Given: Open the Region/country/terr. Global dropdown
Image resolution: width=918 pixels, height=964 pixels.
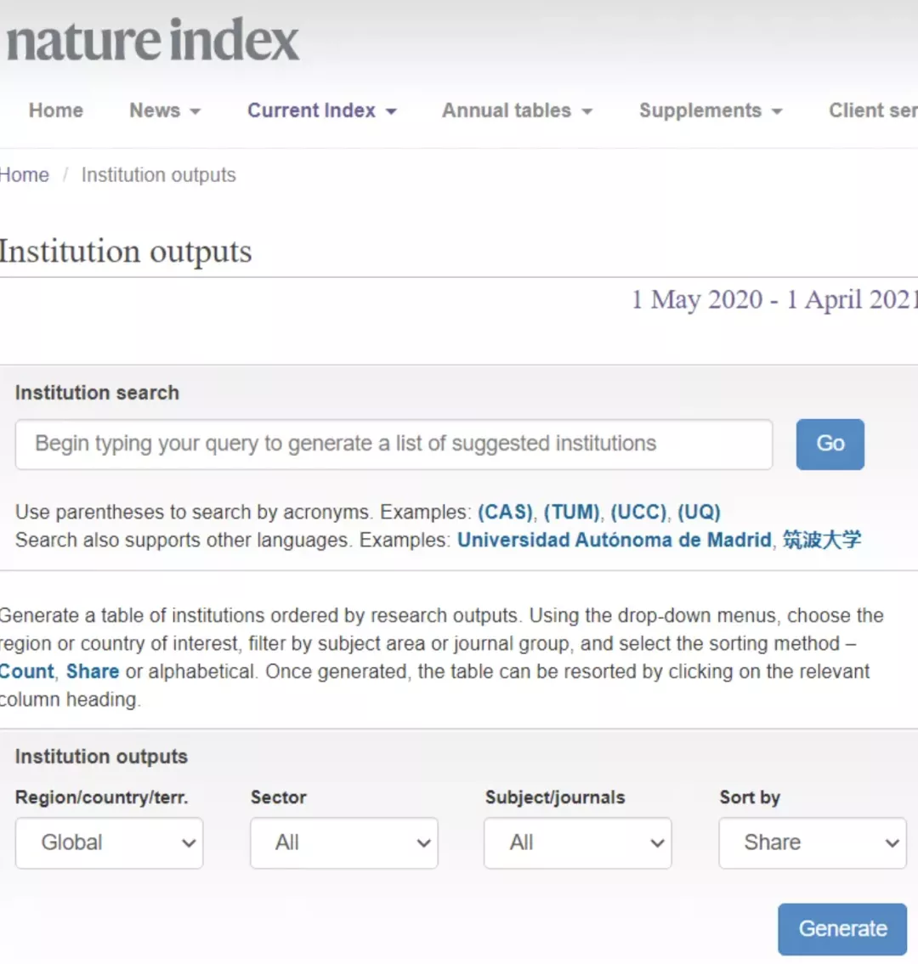Looking at the screenshot, I should pyautogui.click(x=109, y=843).
